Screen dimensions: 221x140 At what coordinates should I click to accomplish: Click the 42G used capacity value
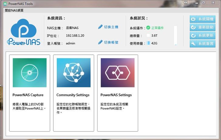154,43
